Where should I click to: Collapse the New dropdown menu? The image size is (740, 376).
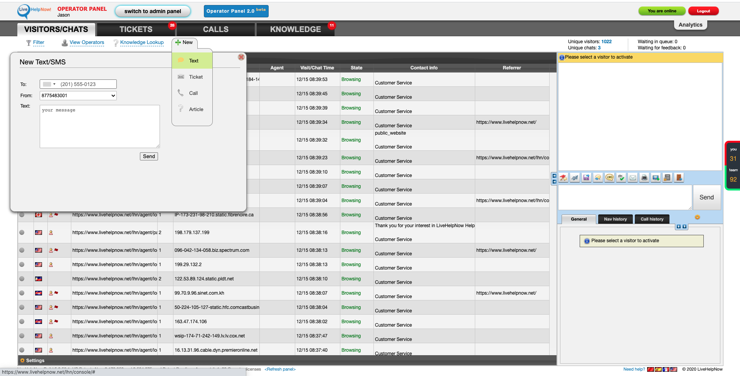(184, 42)
